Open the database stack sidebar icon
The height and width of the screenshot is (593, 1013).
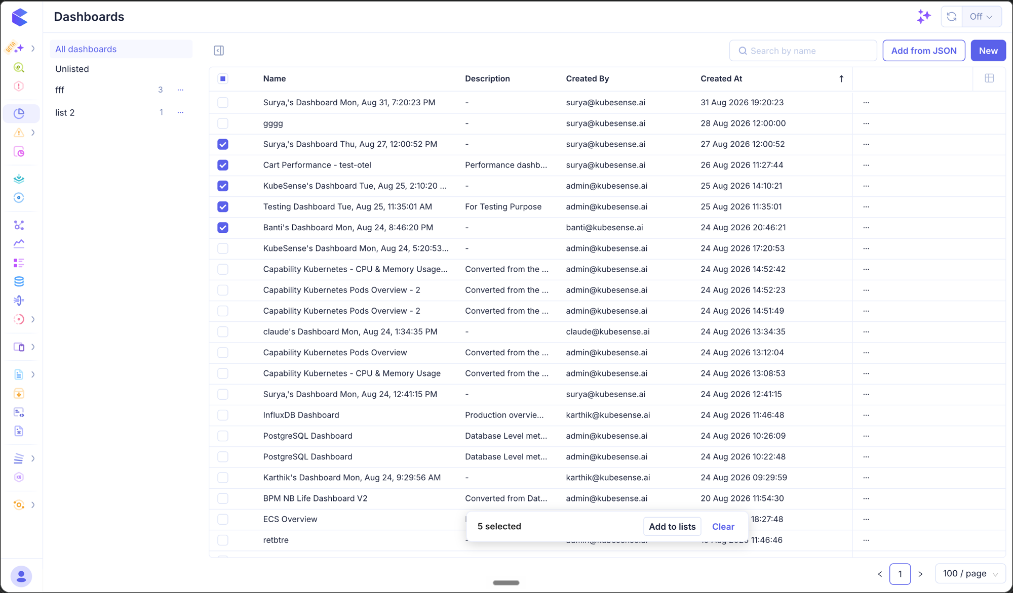click(19, 281)
